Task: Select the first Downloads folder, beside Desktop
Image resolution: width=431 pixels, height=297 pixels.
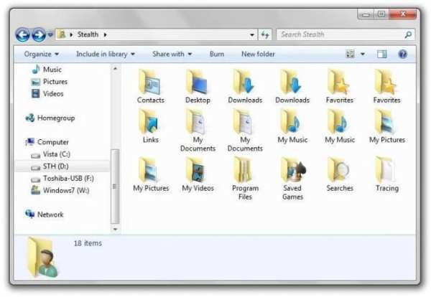Action: 245,87
